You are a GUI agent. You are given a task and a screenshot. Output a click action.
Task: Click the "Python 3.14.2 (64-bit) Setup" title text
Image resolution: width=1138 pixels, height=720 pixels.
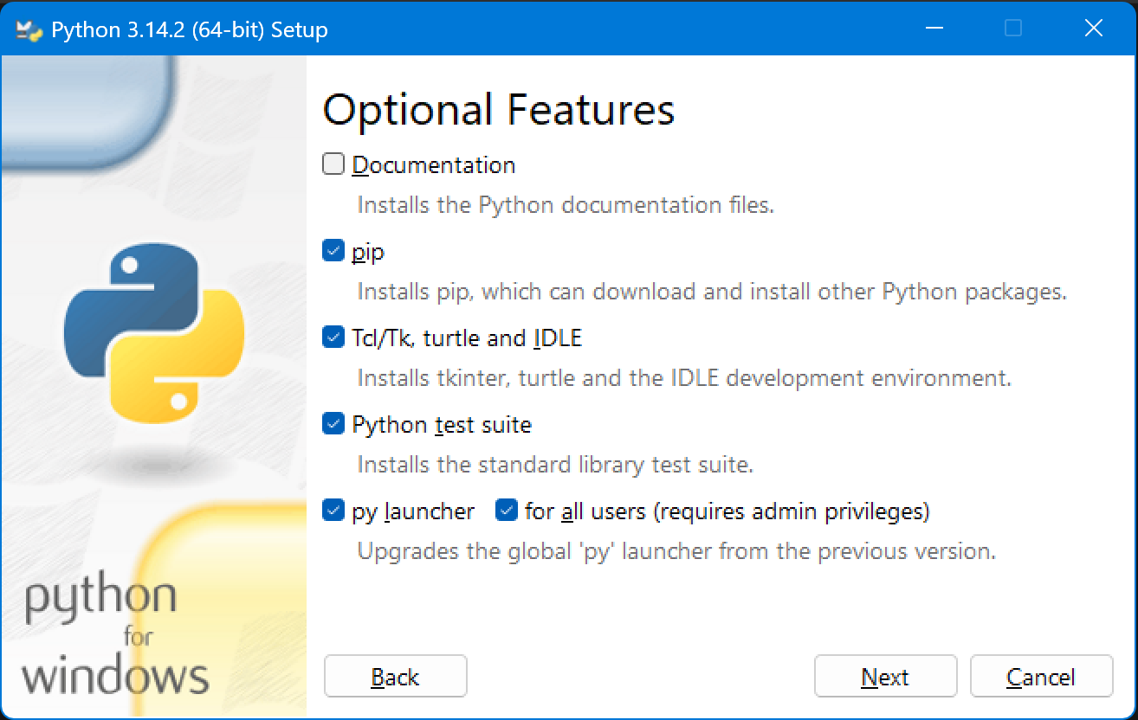coord(190,30)
